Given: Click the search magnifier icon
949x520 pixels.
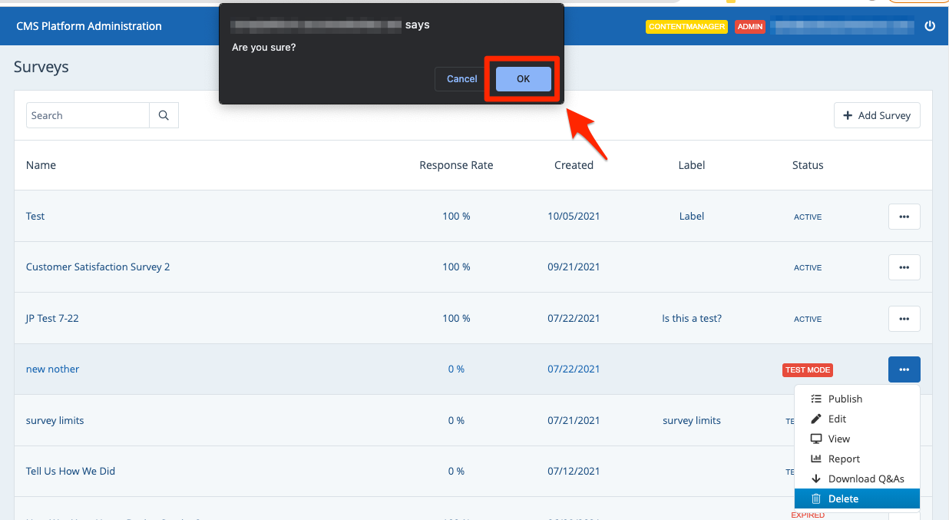Looking at the screenshot, I should point(164,115).
